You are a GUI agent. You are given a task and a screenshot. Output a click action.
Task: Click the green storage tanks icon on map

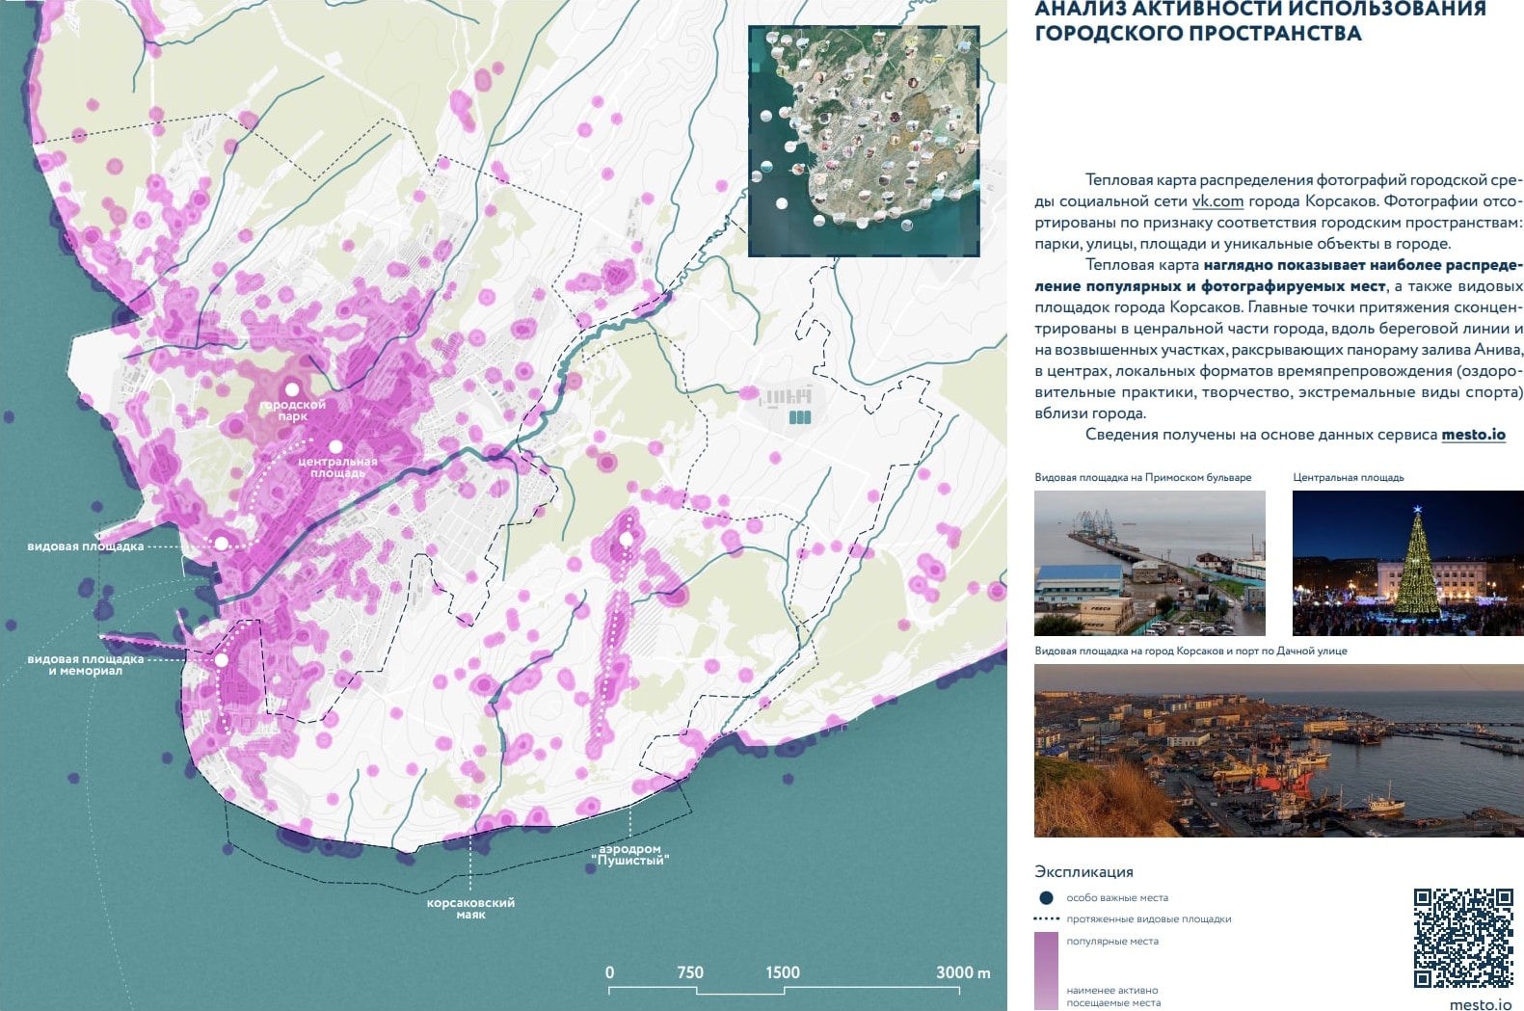[800, 417]
